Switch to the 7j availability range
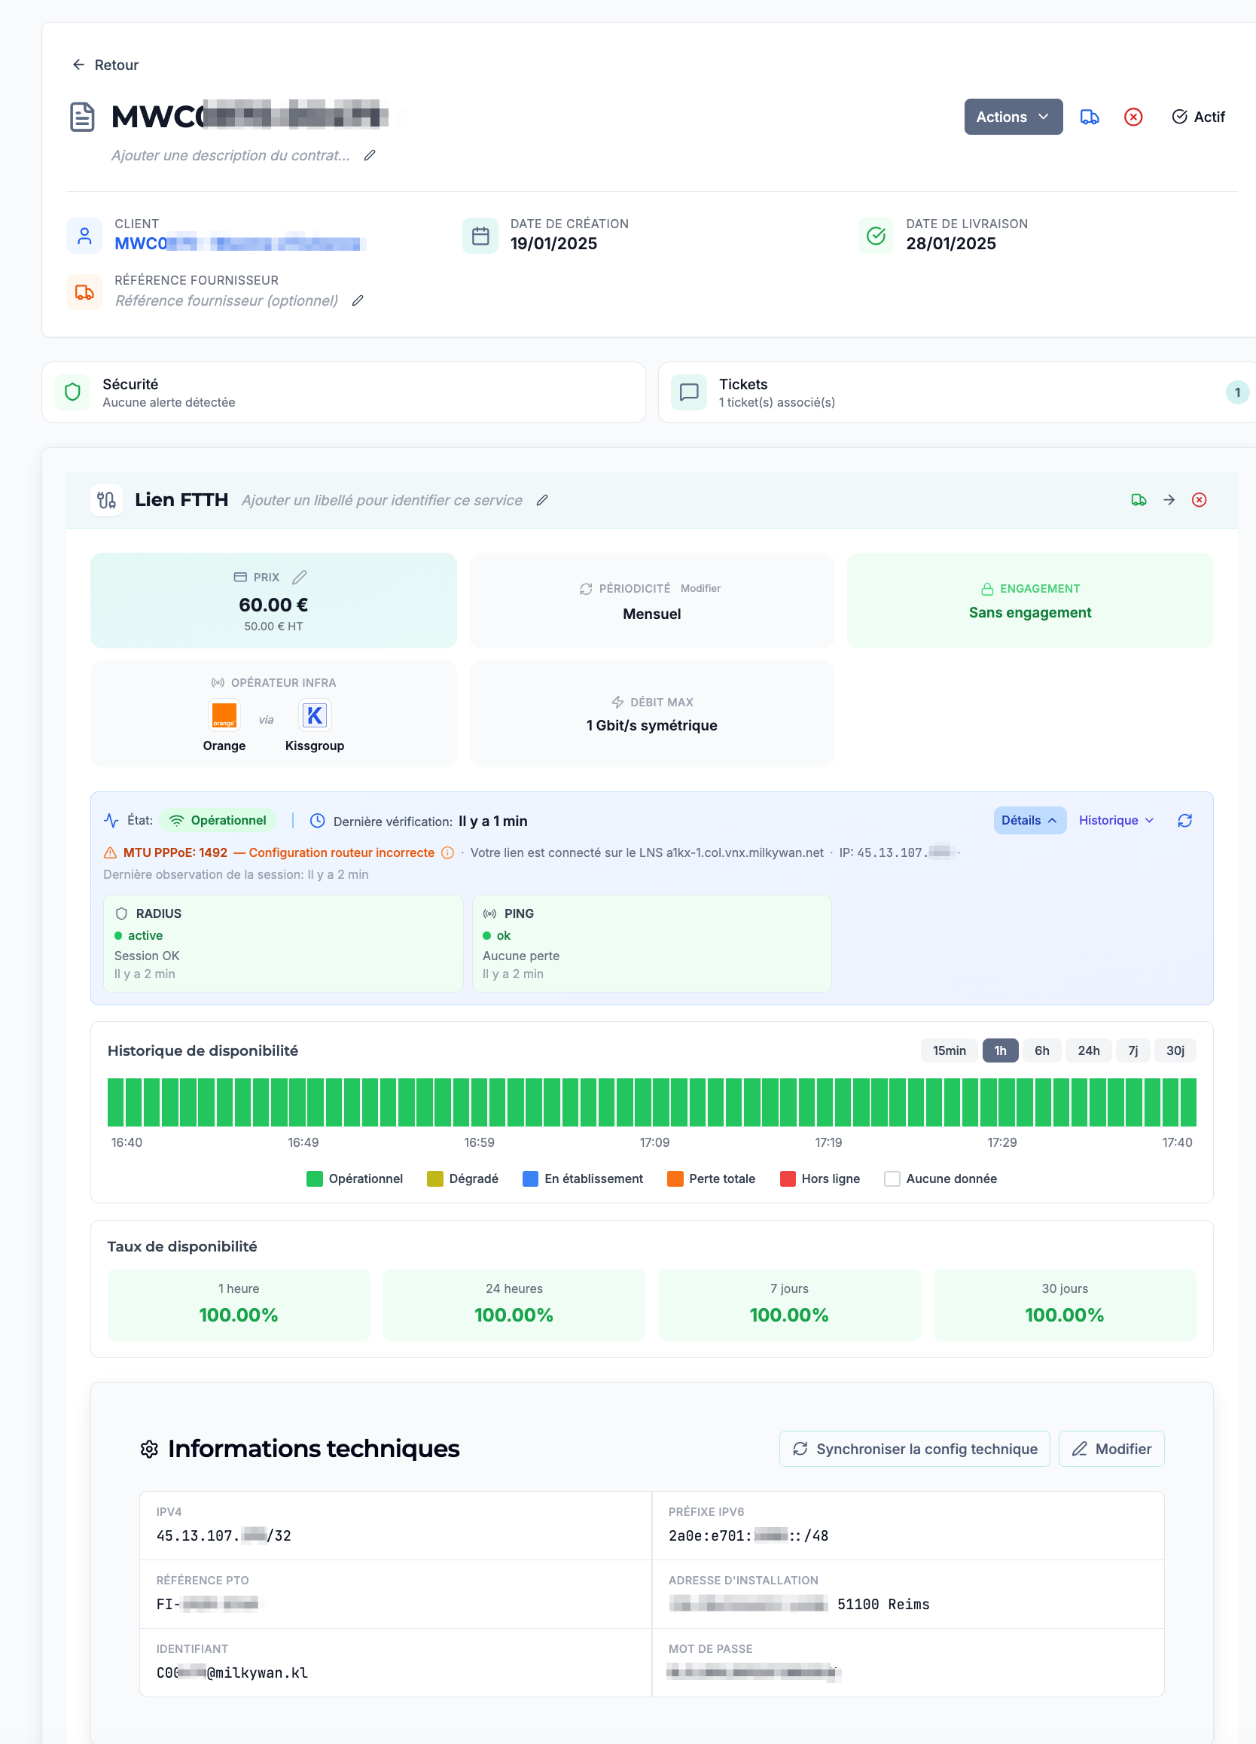This screenshot has height=1744, width=1256. (x=1133, y=1050)
